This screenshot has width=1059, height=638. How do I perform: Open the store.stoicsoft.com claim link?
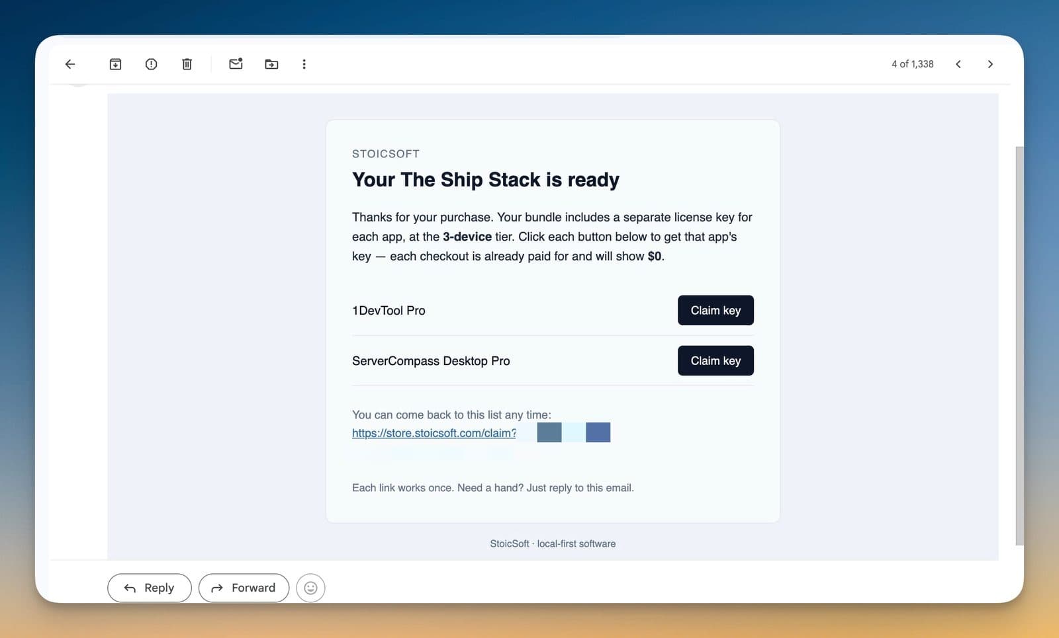pyautogui.click(x=434, y=433)
